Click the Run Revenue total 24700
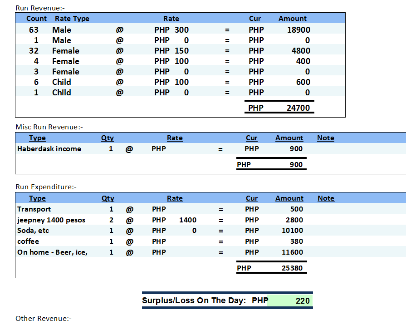 tap(298, 108)
